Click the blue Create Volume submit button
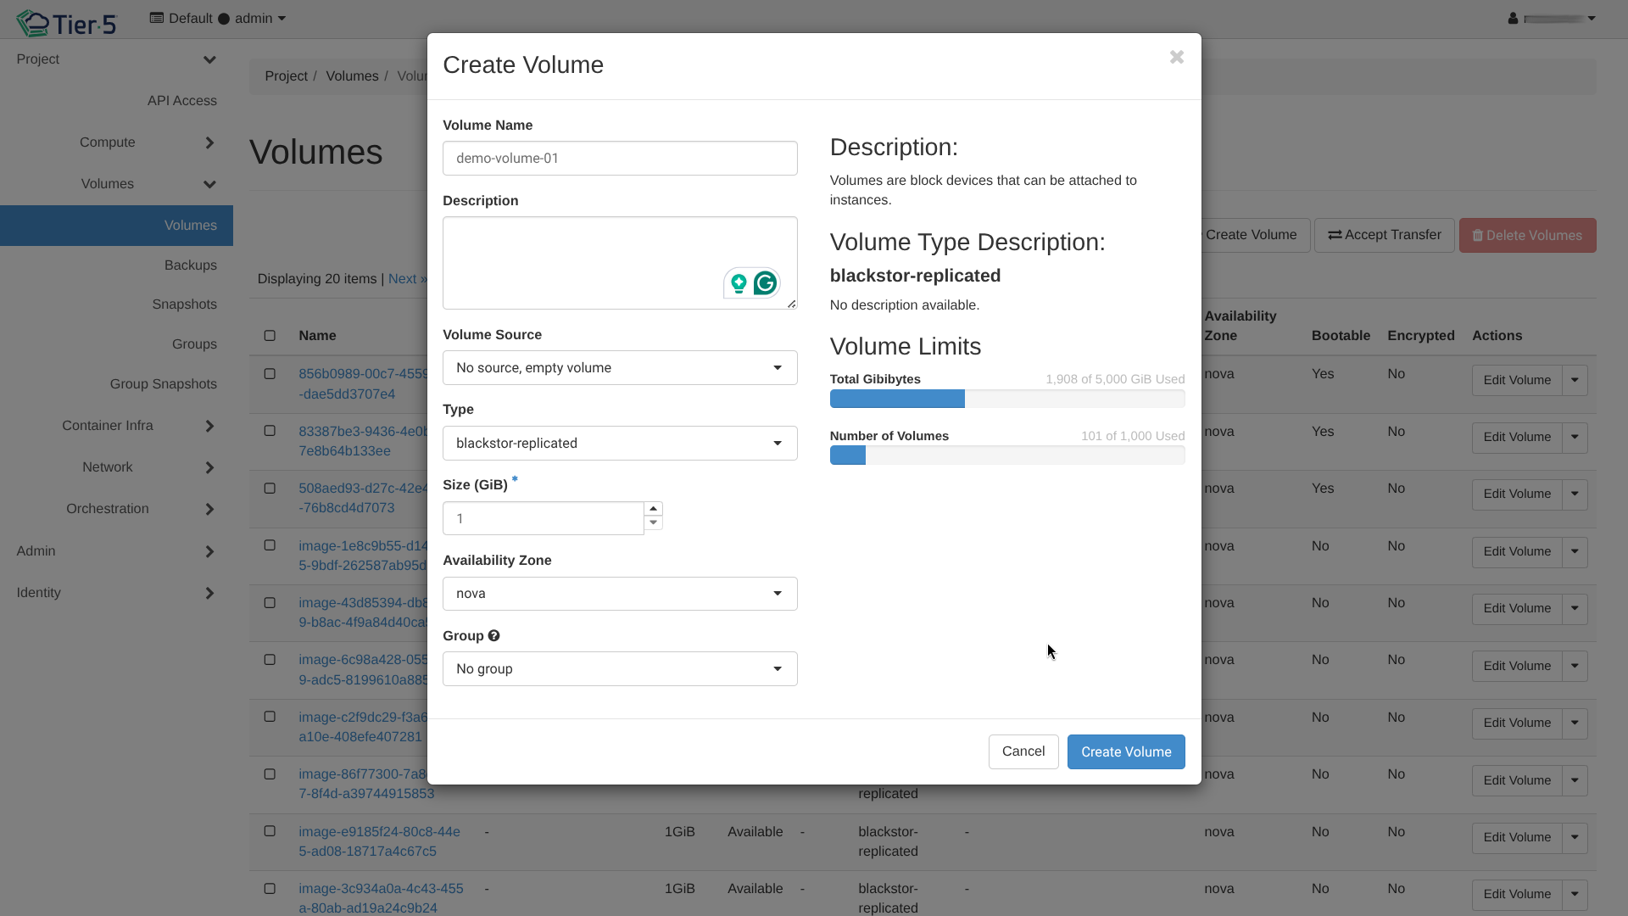 (1125, 752)
